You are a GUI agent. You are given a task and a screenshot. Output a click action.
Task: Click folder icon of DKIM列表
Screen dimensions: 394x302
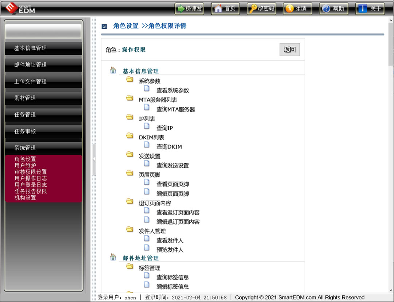tap(130, 136)
